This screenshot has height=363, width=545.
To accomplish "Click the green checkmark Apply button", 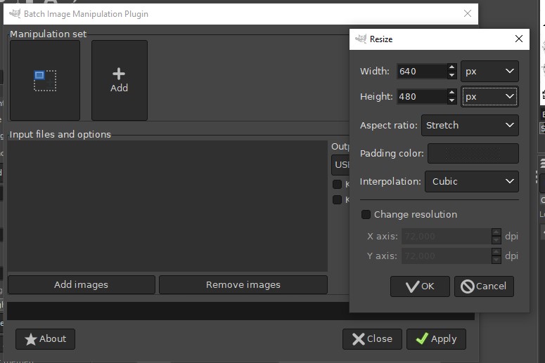I will coord(436,338).
